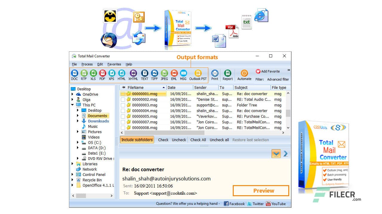This screenshot has height=214, width=382.
Task: Open the preview pane dropdown arrow
Action: click(x=276, y=154)
